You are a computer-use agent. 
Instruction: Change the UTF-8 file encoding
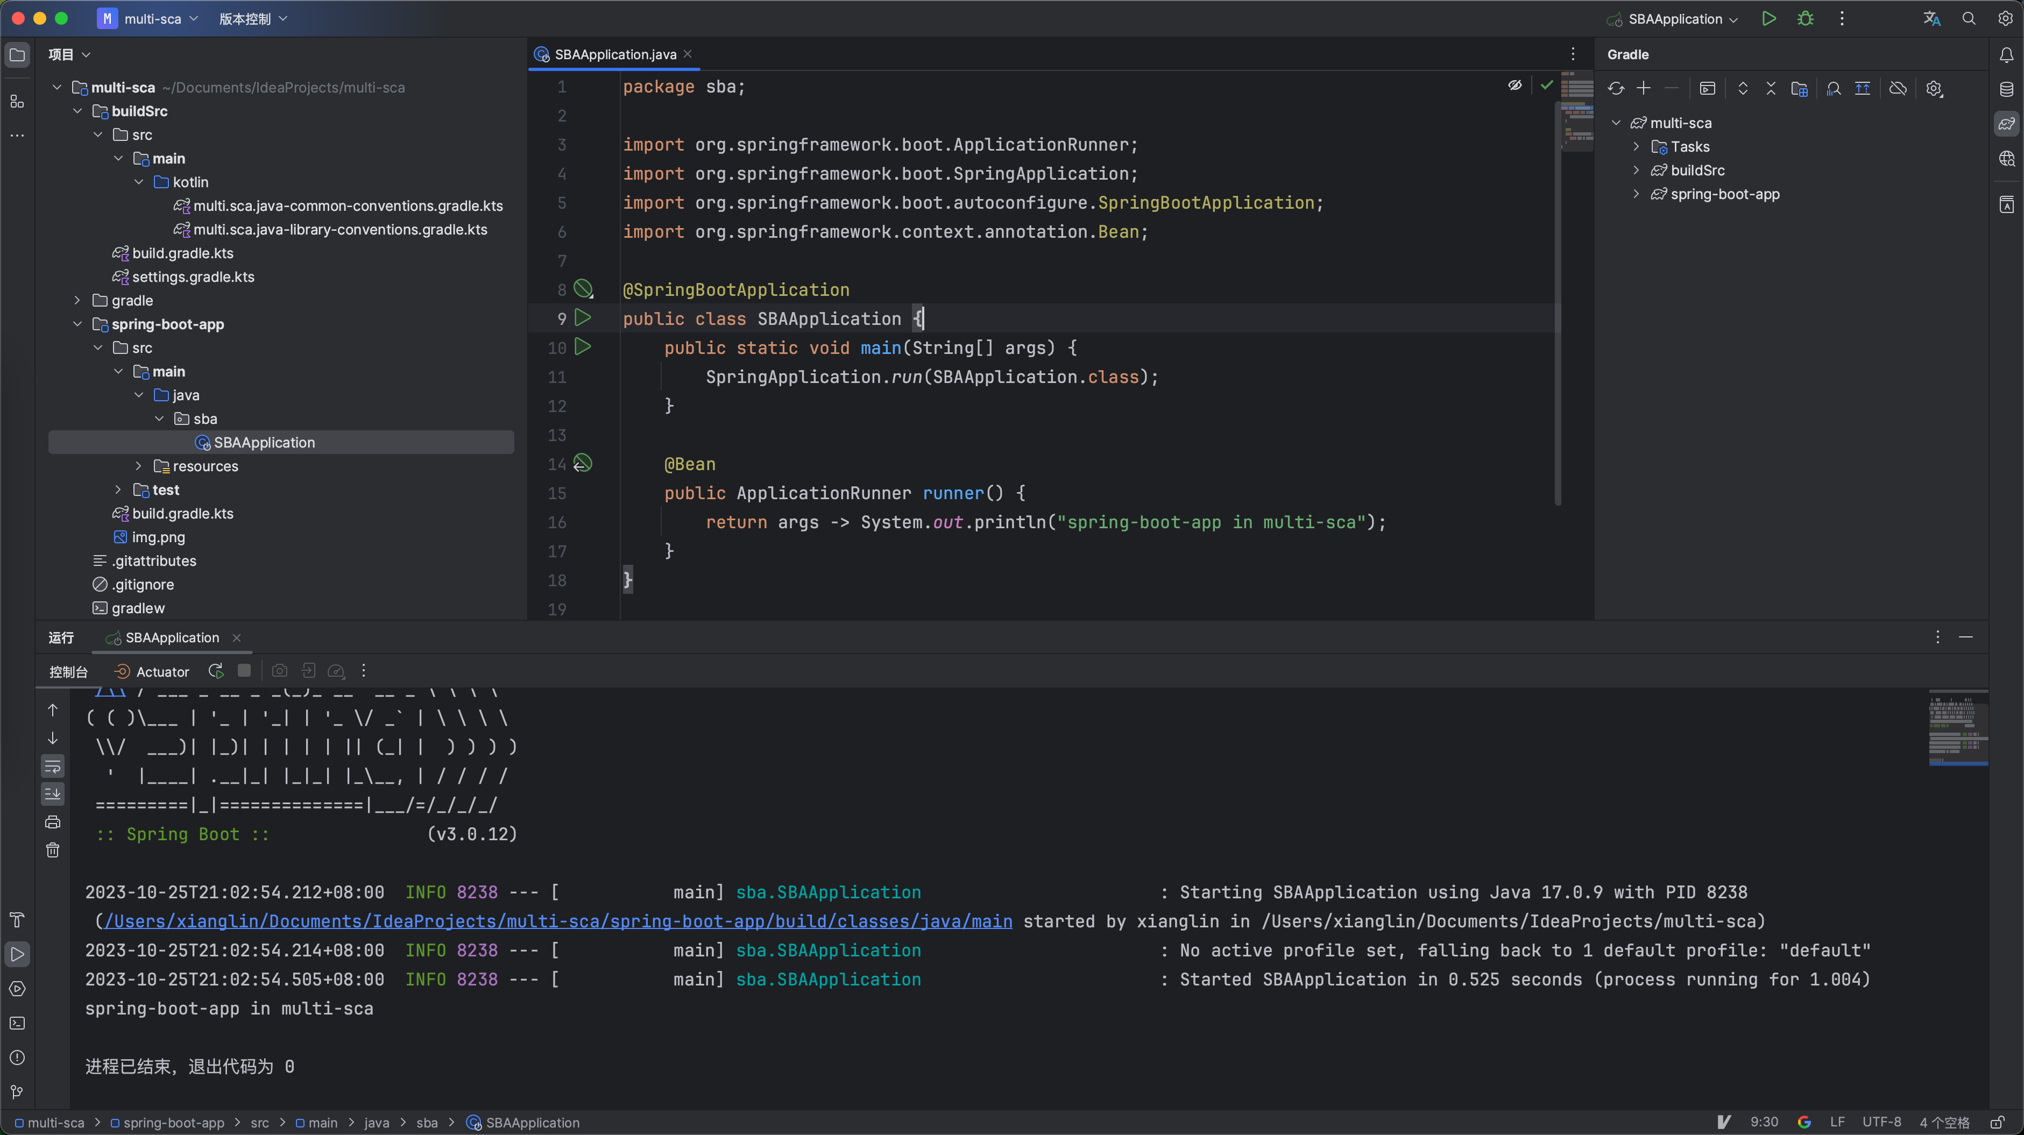(x=1881, y=1123)
